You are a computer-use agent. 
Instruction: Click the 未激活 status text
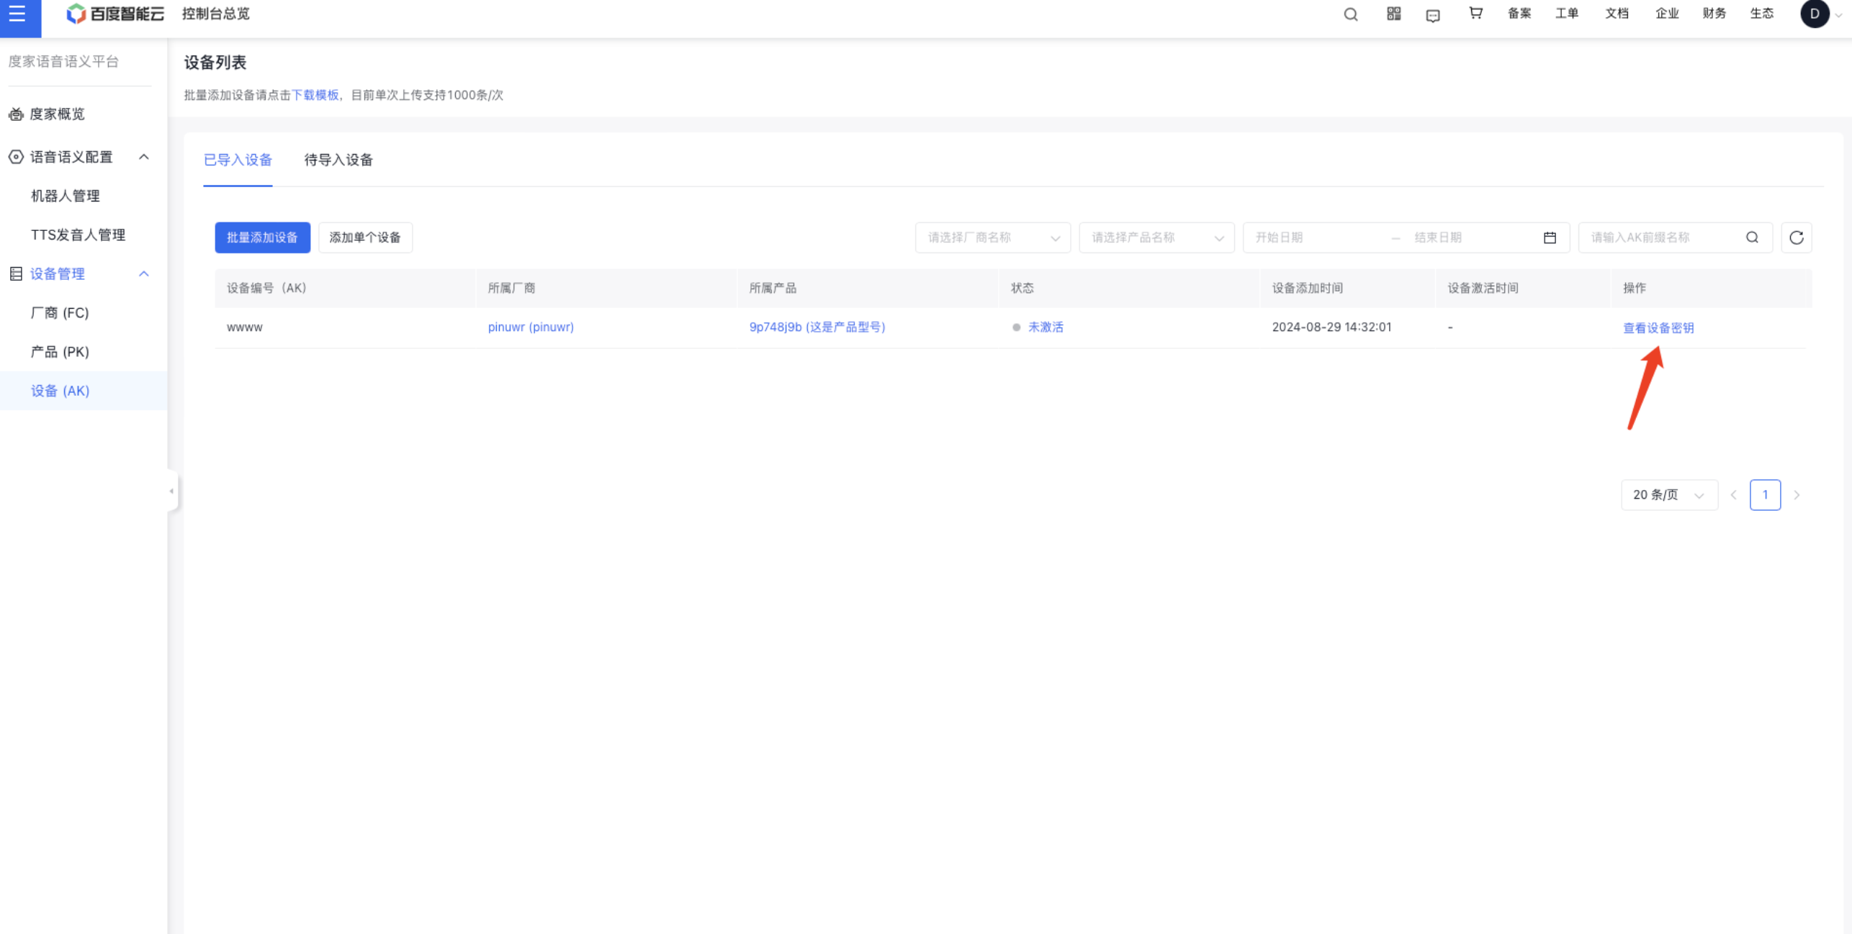point(1046,327)
